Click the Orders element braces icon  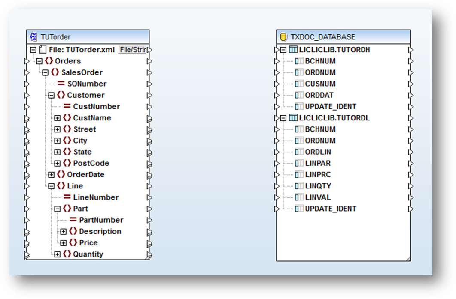[x=49, y=61]
